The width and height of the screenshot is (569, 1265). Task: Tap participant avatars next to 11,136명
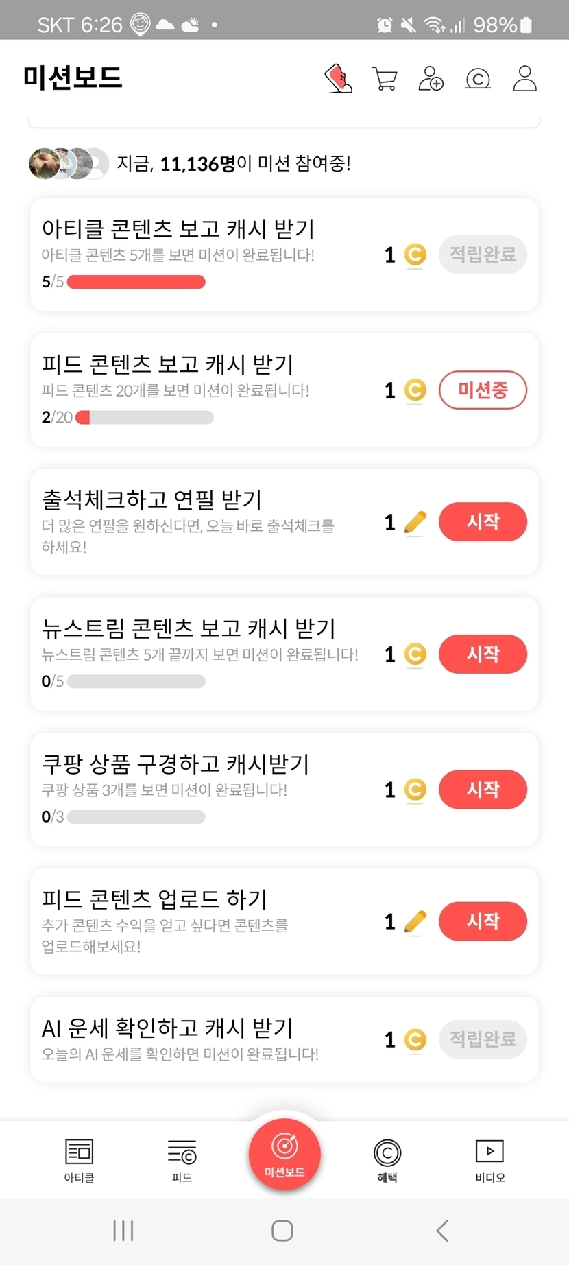[69, 163]
